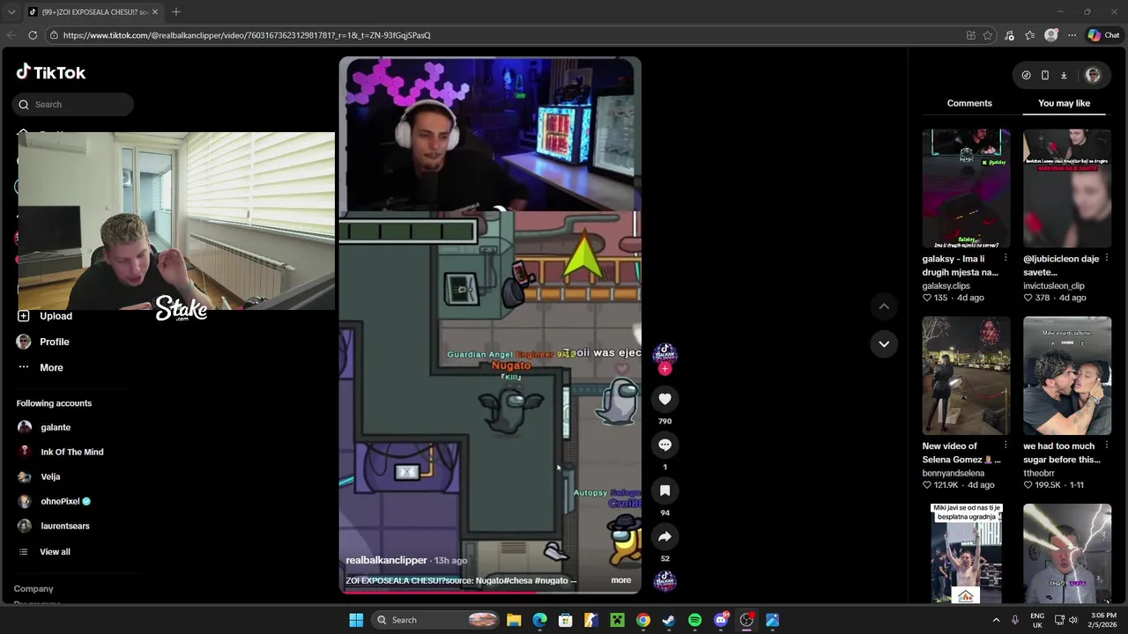Open the TikTok search field
Viewport: 1128px width, 634px height.
73,104
